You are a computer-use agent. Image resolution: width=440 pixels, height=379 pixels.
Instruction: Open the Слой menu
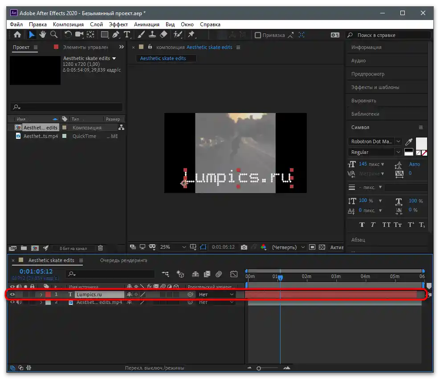coord(96,24)
